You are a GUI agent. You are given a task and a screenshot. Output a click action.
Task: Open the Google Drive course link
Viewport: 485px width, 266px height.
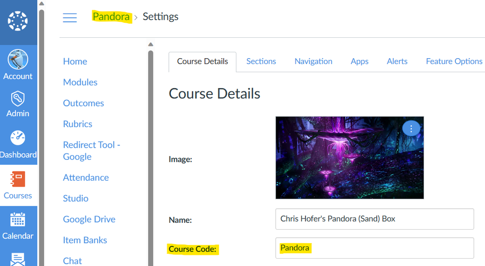(x=89, y=219)
